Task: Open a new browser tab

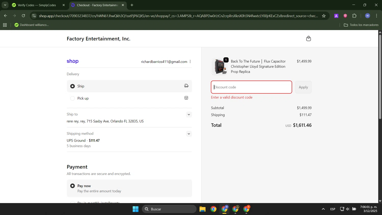Action: tap(132, 5)
